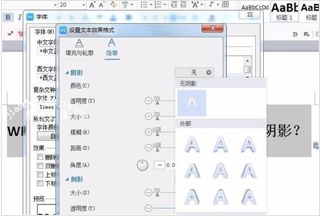Apply numbered list formatting
Viewport: 320px width, 216px height.
tap(158, 5)
